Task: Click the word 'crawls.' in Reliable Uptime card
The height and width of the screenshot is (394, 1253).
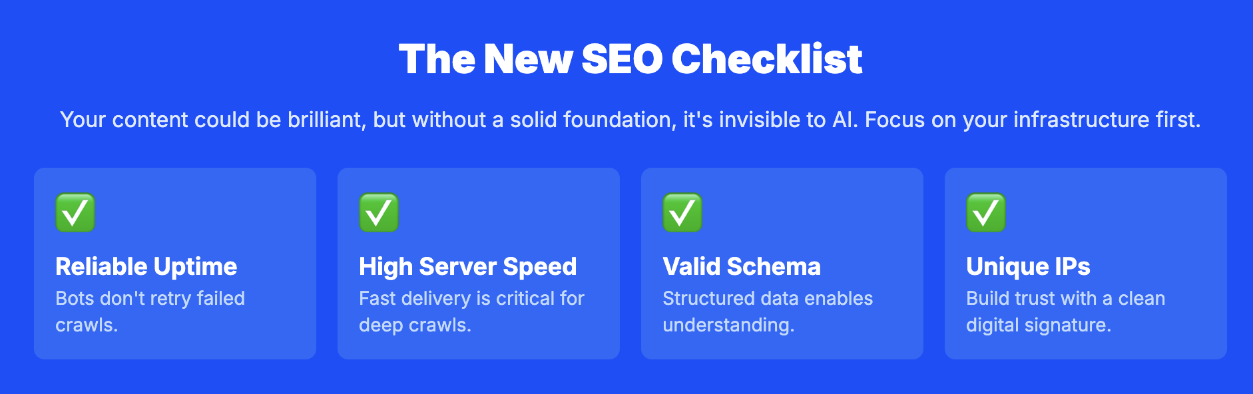Action: (87, 325)
